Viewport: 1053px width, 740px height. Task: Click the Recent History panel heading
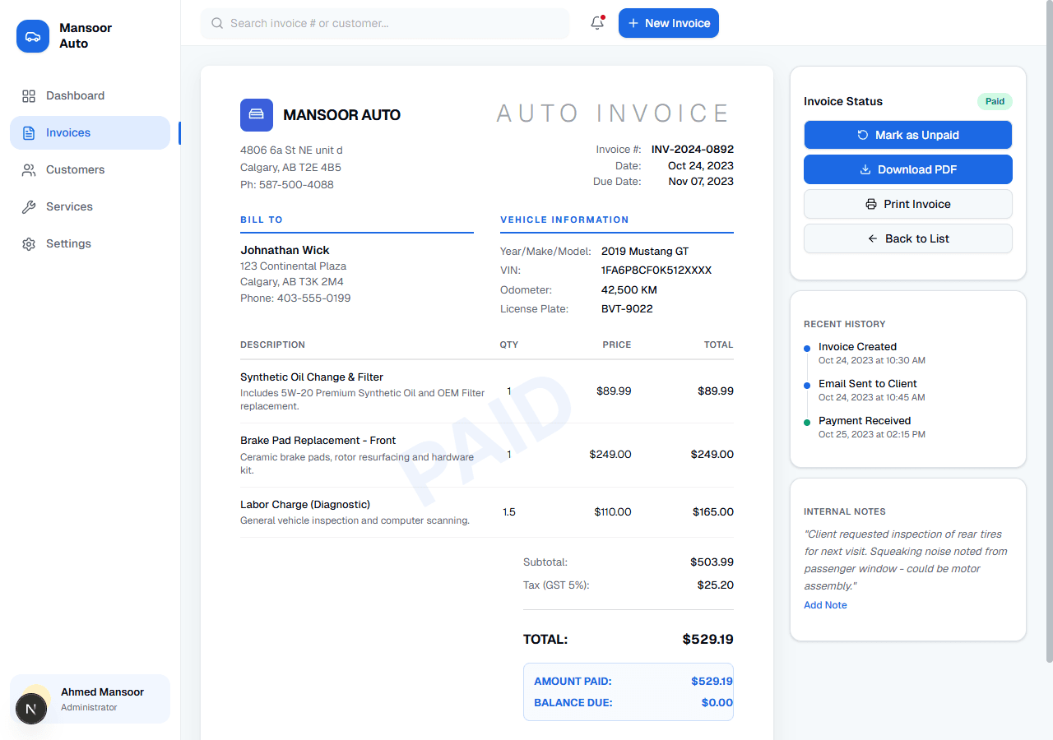[x=845, y=324]
